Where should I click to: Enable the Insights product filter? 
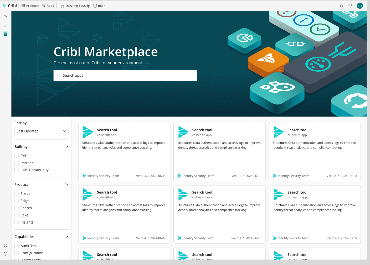coord(17,222)
